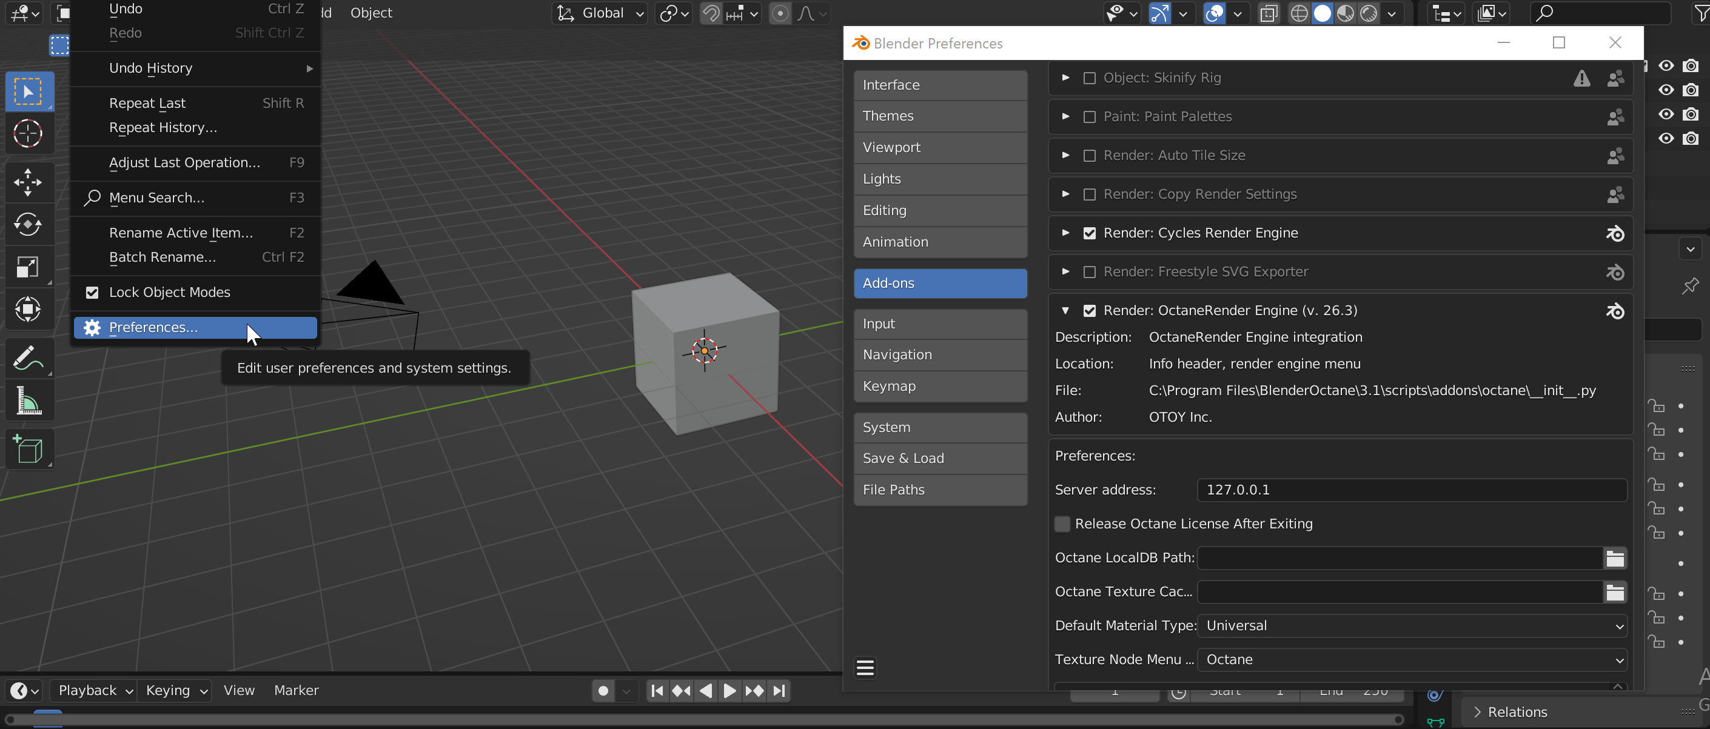Open the Keymap preferences section
Viewport: 1710px width, 729px height.
click(940, 386)
